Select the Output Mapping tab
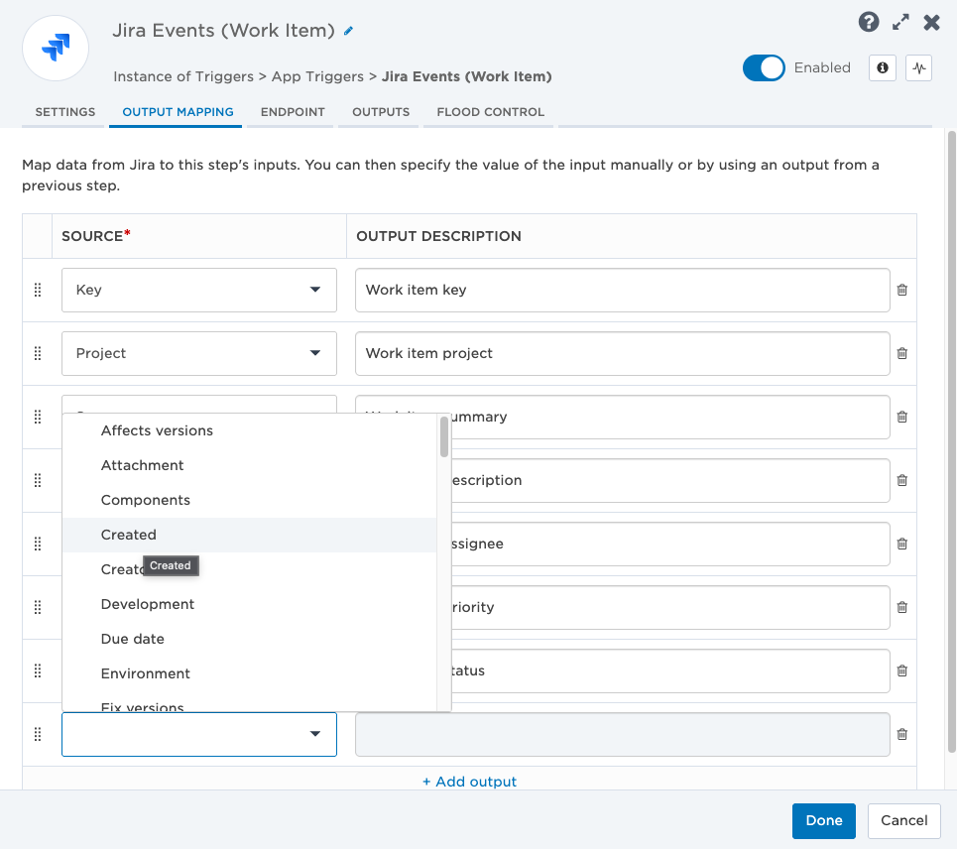The width and height of the screenshot is (957, 849). pyautogui.click(x=178, y=112)
